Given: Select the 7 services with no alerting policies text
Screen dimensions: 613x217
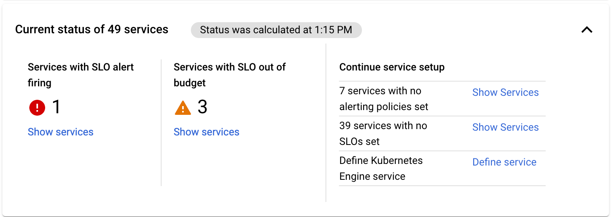Looking at the screenshot, I should [x=383, y=99].
